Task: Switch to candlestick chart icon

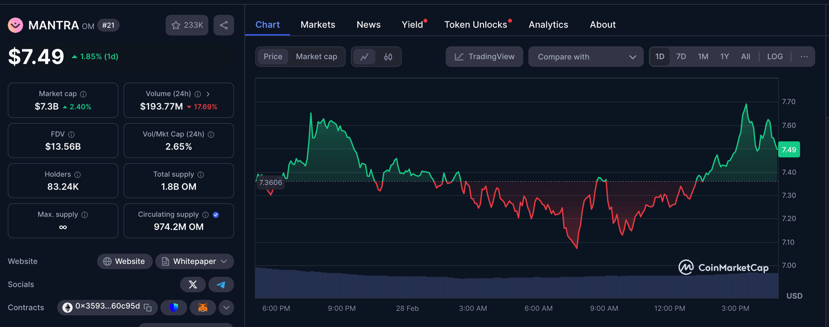Action: pyautogui.click(x=388, y=57)
